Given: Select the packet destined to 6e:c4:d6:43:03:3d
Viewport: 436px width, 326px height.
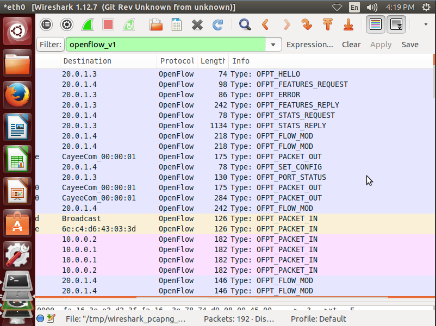Looking at the screenshot, I should click(234, 229).
